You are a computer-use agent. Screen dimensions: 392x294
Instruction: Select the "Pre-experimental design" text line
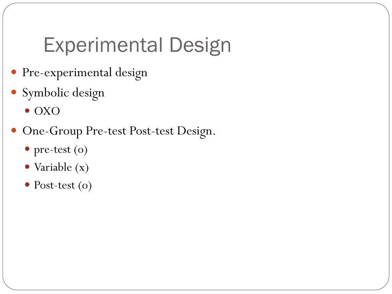85,73
